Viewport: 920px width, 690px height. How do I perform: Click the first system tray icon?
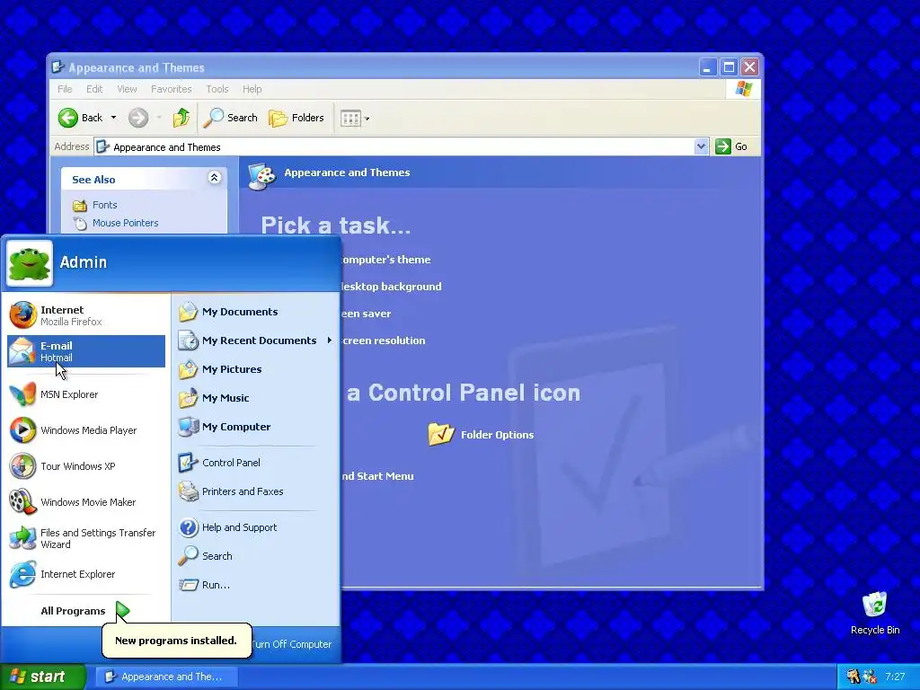point(854,677)
